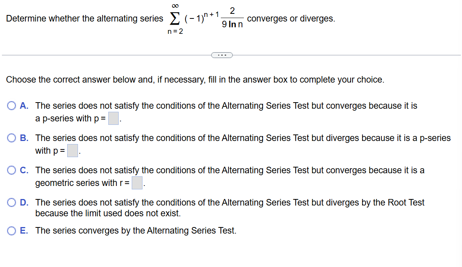Click the p-value answer box in choice A

[113, 118]
